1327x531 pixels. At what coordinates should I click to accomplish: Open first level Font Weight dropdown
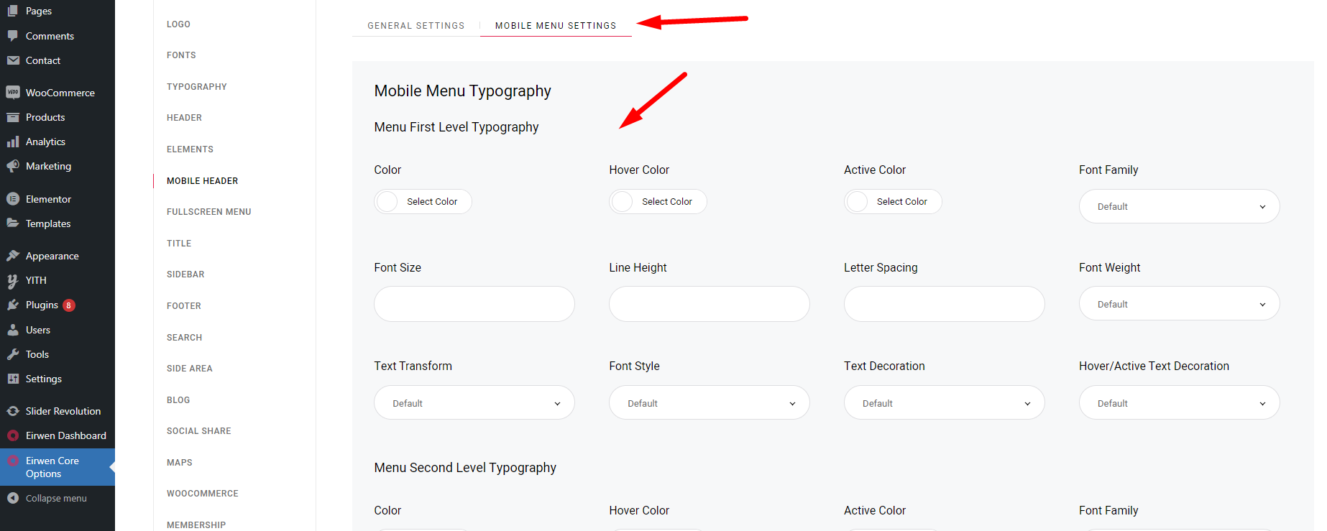[x=1179, y=304]
